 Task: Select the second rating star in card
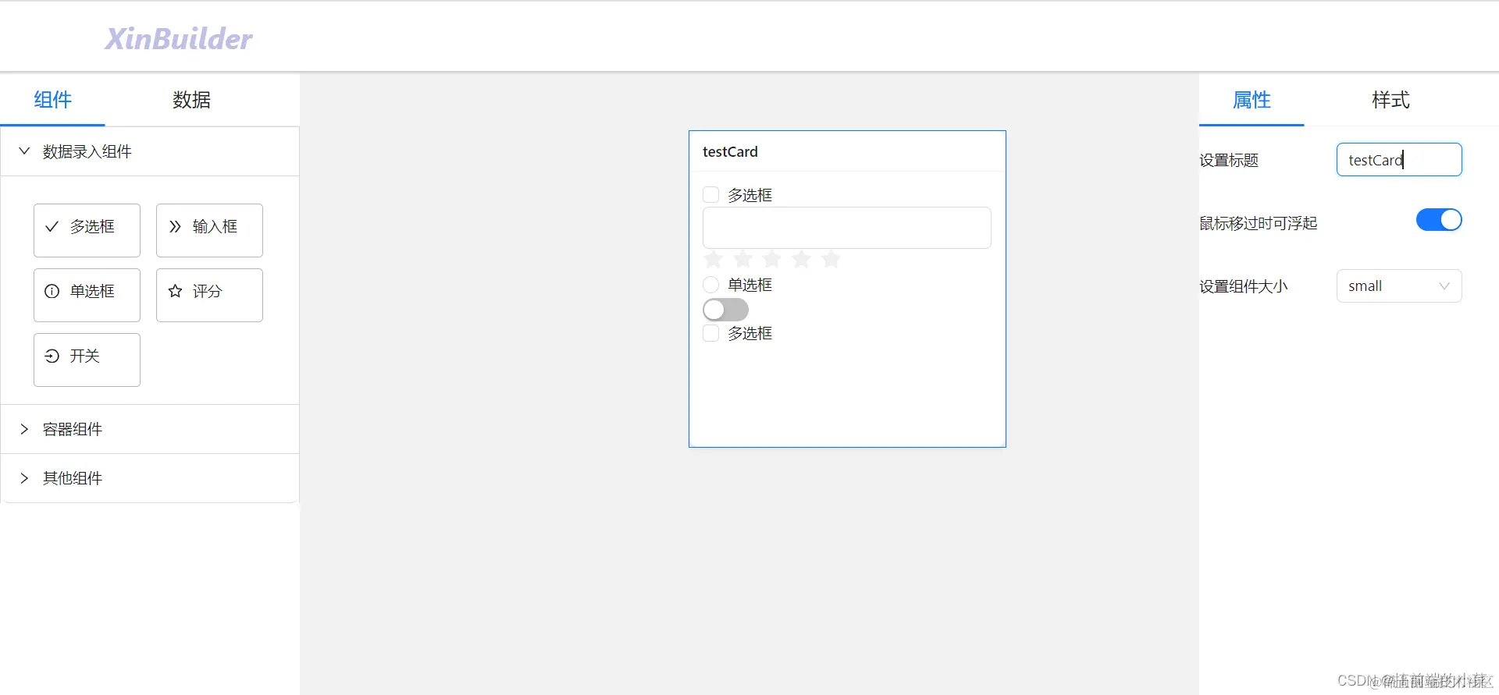point(742,259)
